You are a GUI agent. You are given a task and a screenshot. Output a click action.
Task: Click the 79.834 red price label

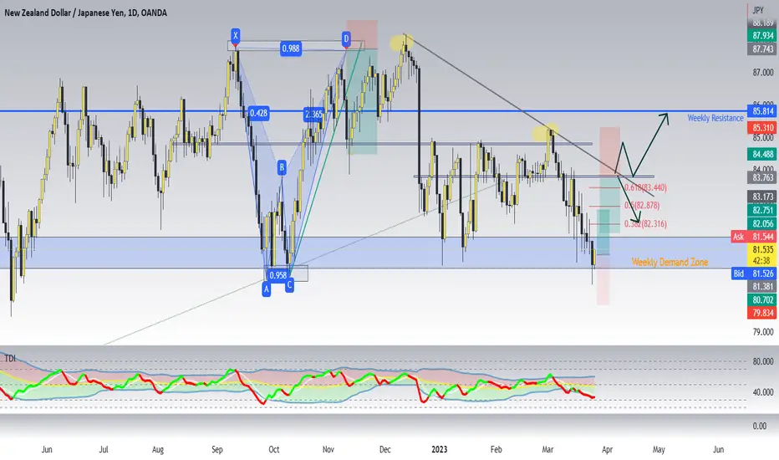click(762, 313)
